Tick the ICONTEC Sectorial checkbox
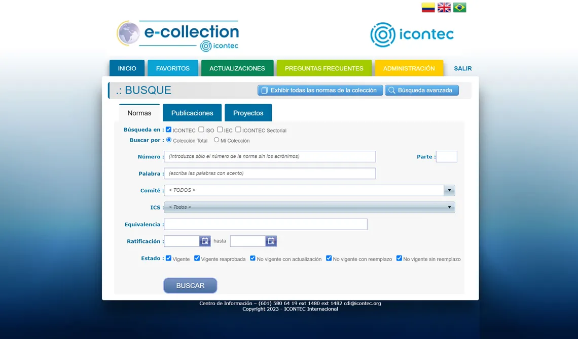The width and height of the screenshot is (578, 339). tap(238, 130)
